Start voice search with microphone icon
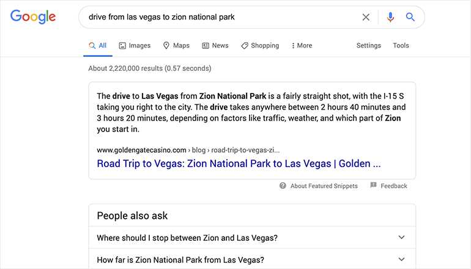 [390, 17]
